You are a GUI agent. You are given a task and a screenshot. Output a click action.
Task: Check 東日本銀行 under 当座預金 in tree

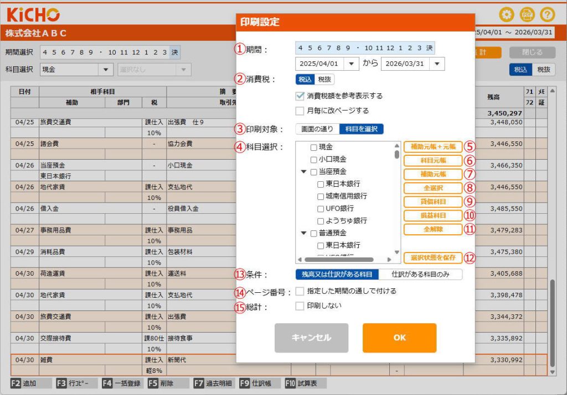point(321,184)
